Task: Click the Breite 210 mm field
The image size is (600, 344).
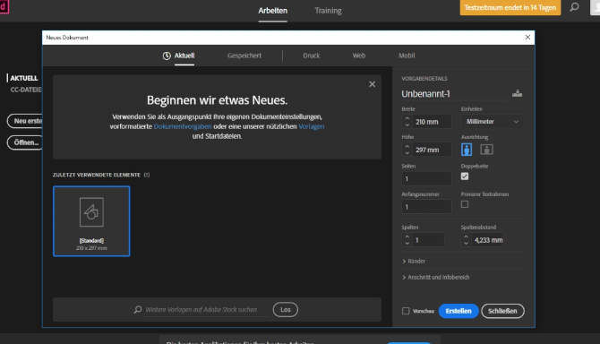Action: tap(432, 122)
